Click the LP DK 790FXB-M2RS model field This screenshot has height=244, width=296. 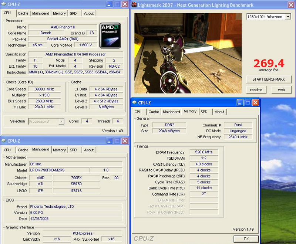[x=59, y=170]
